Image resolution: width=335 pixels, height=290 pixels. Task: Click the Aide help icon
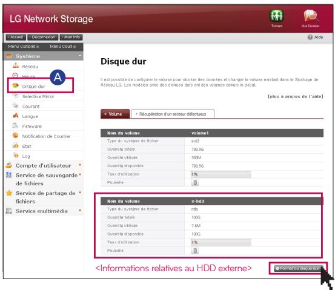point(310,37)
